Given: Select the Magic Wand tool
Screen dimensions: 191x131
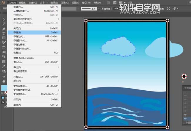Looking at the screenshot, I should pyautogui.click(x=4, y=24).
